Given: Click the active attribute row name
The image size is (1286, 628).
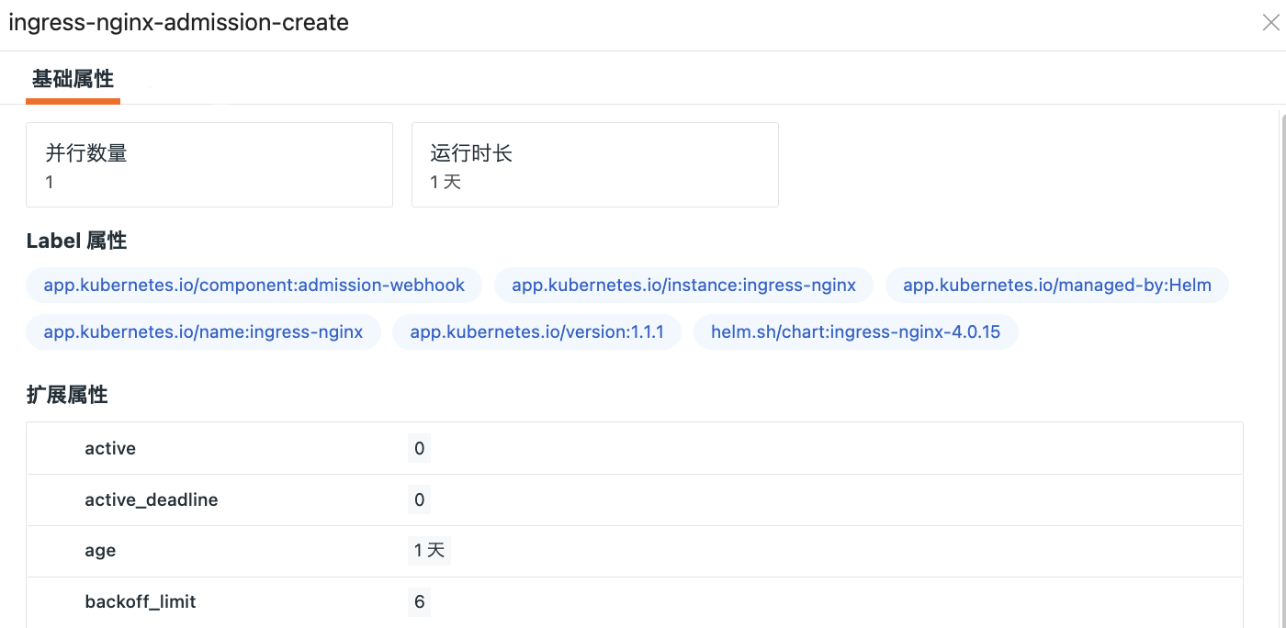Looking at the screenshot, I should [110, 449].
